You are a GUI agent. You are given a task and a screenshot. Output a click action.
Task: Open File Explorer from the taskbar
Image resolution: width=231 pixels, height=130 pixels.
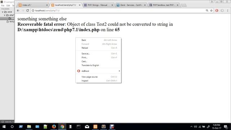point(29,127)
